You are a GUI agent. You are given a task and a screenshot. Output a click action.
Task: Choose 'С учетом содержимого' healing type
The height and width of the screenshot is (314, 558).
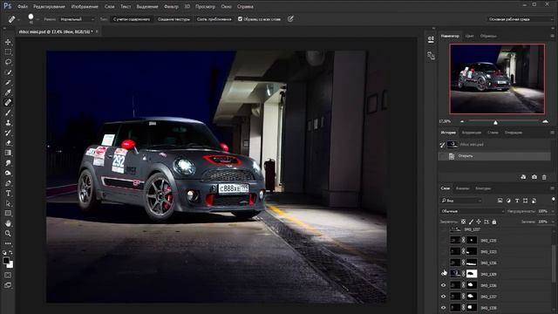[x=132, y=19]
